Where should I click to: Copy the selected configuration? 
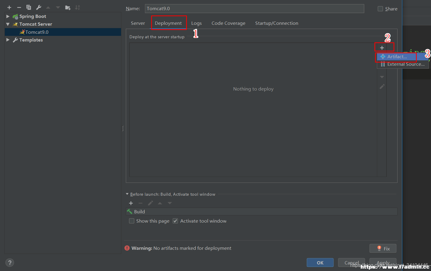tap(29, 7)
